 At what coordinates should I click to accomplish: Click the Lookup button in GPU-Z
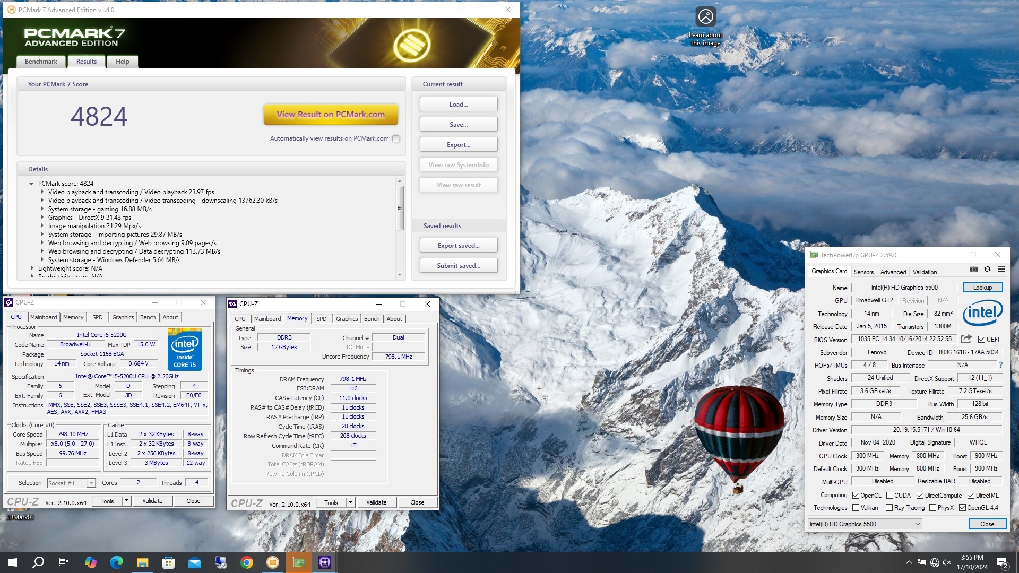982,288
